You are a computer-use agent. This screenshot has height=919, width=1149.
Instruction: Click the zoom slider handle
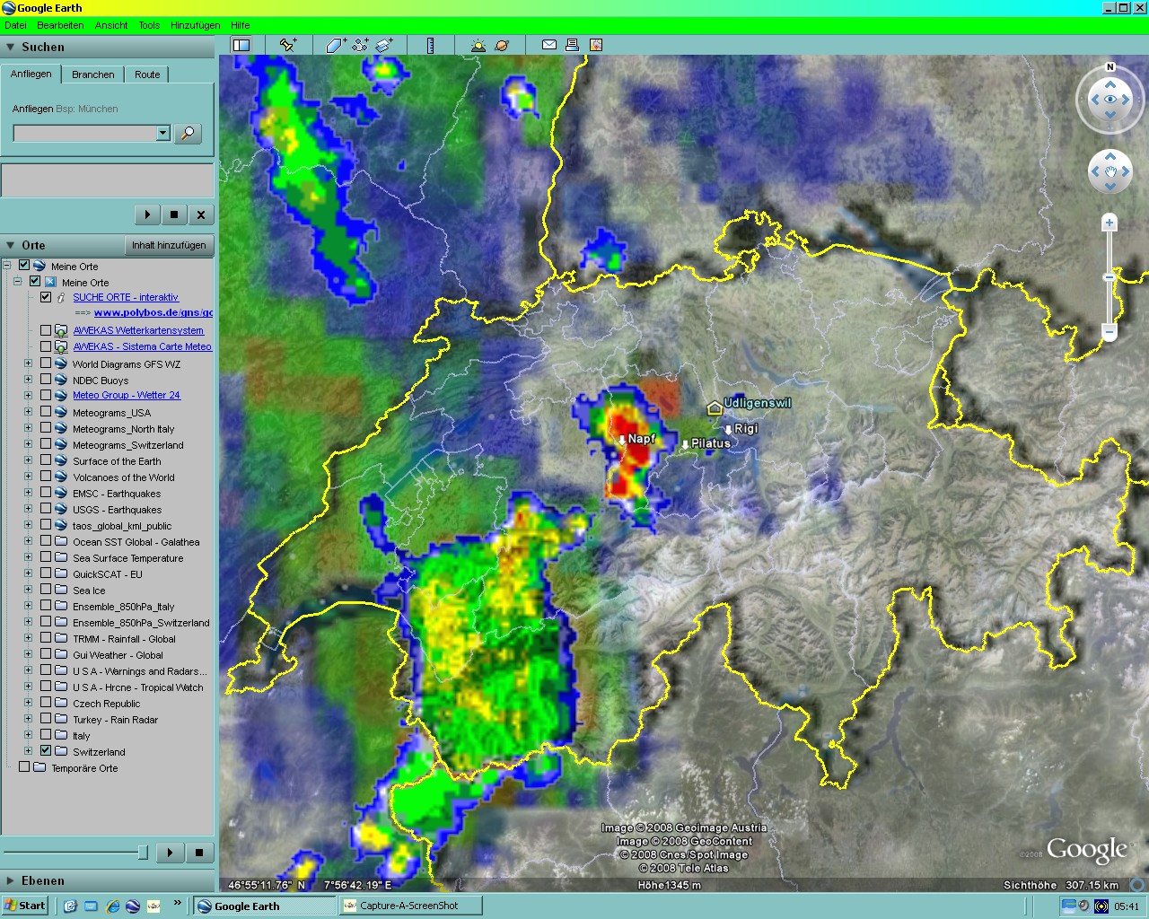[x=1110, y=277]
